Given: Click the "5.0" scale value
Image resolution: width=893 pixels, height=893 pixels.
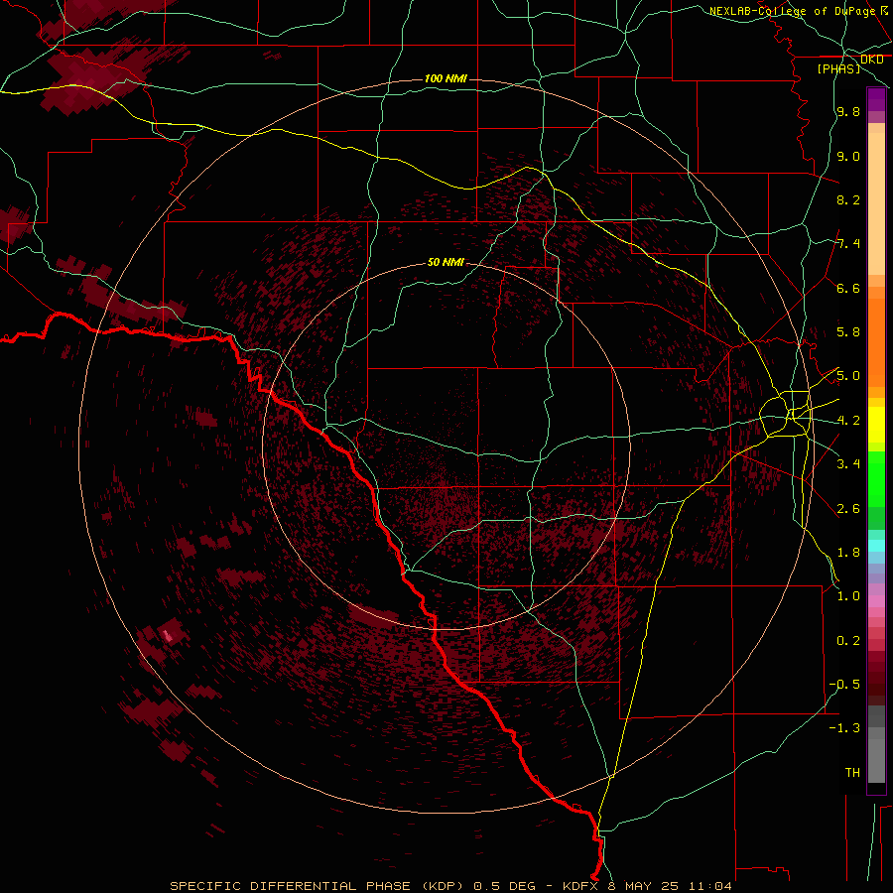Looking at the screenshot, I should tap(848, 376).
